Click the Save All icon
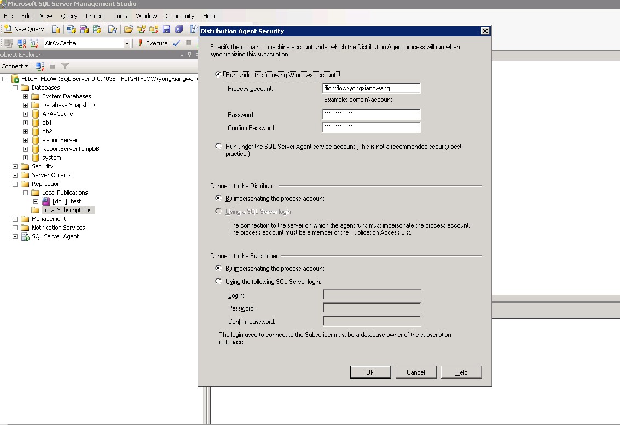This screenshot has height=425, width=620. point(178,29)
